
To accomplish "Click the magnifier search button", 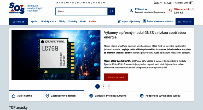I will [111, 11].
